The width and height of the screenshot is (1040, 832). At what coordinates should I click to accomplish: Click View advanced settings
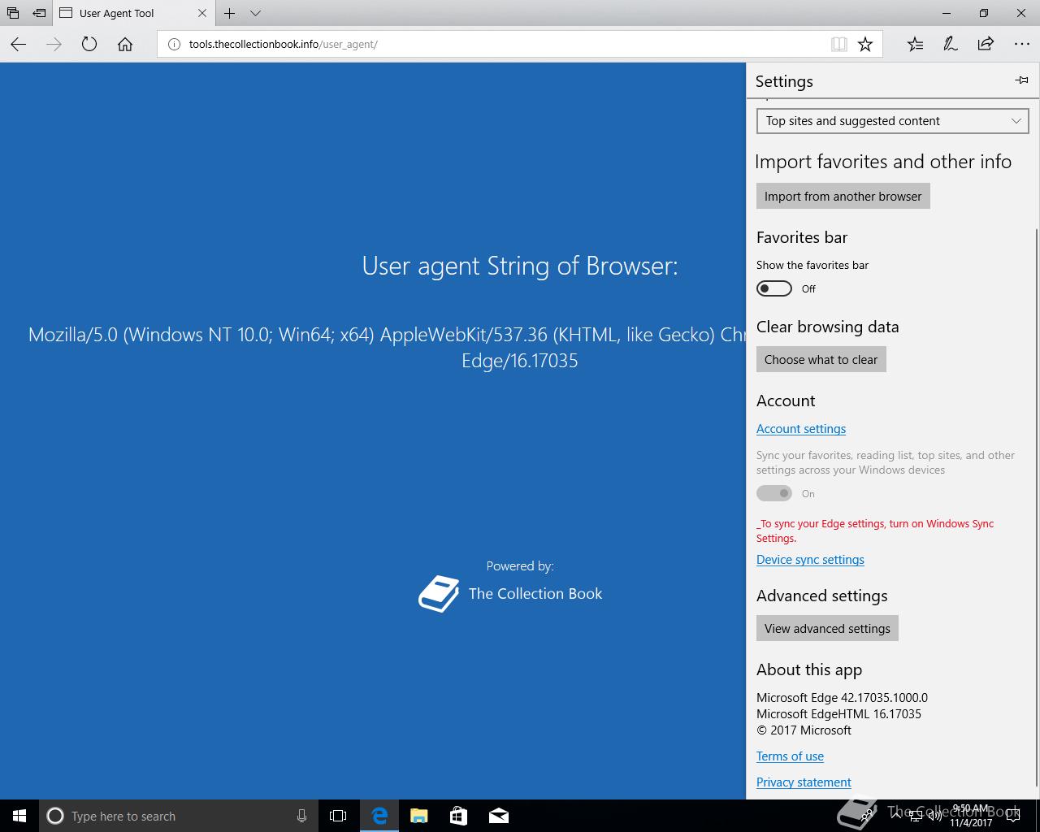(x=827, y=628)
